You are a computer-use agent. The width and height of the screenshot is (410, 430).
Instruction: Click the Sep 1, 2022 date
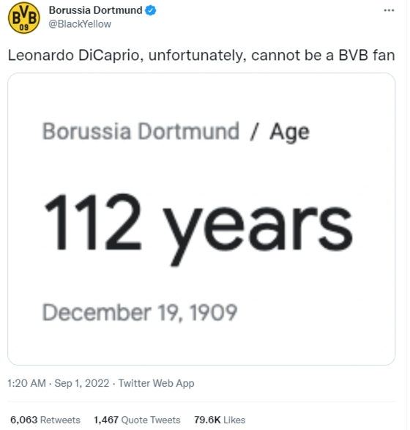point(82,383)
